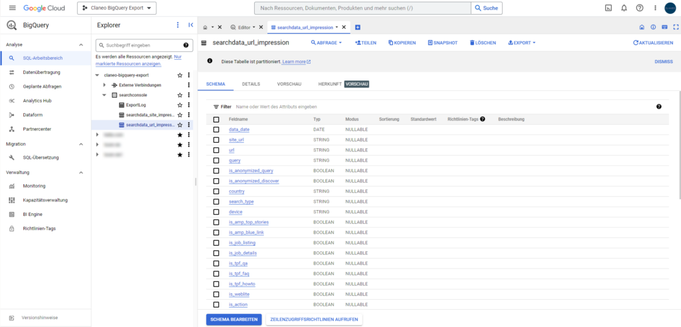Check the data_date field checkbox
The width and height of the screenshot is (681, 327).
tap(216, 130)
